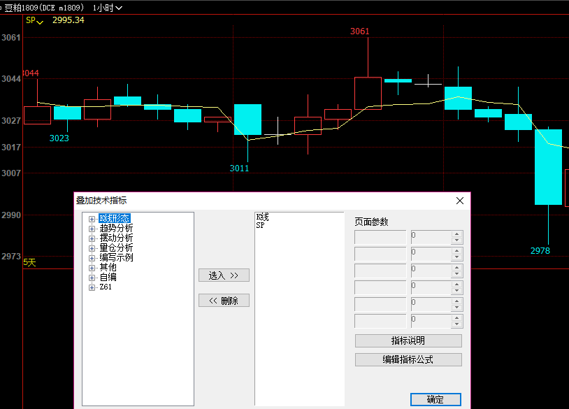Expand the K线形态 tree node
The image size is (569, 409).
[92, 219]
